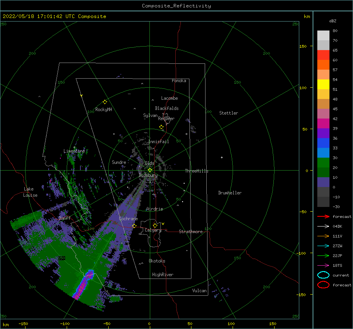Viewport: 353px width, 329px height.
Task: Click the cyan current ellipse legend icon
Action: [x=323, y=275]
